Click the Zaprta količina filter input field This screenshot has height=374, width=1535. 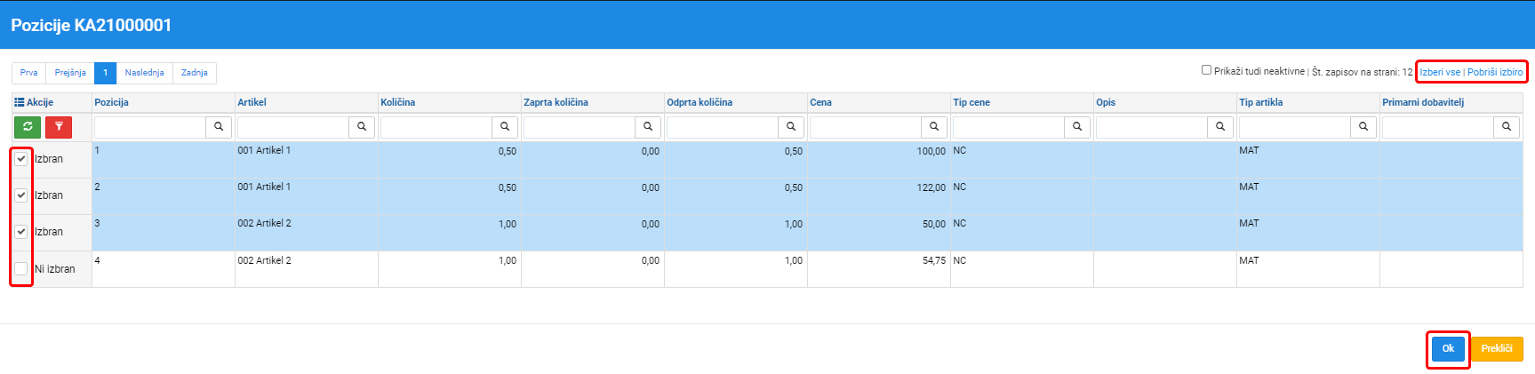point(580,127)
